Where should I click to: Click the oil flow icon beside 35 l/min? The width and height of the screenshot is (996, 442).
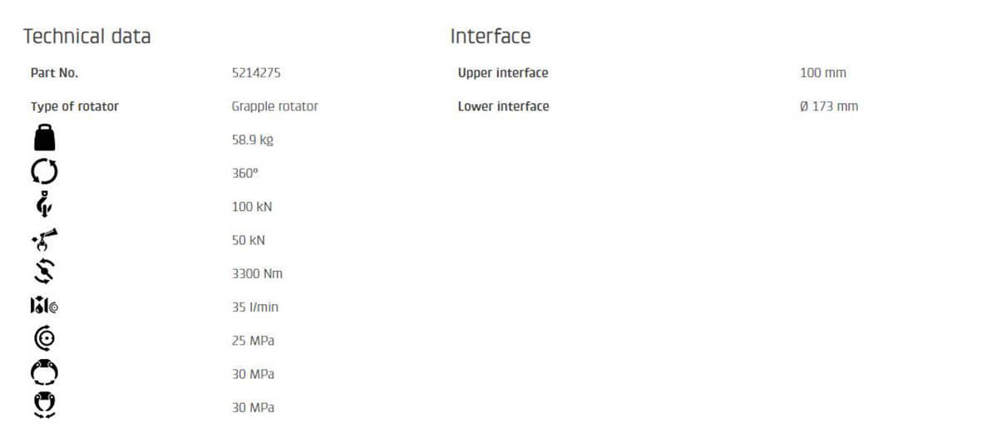pyautogui.click(x=44, y=307)
